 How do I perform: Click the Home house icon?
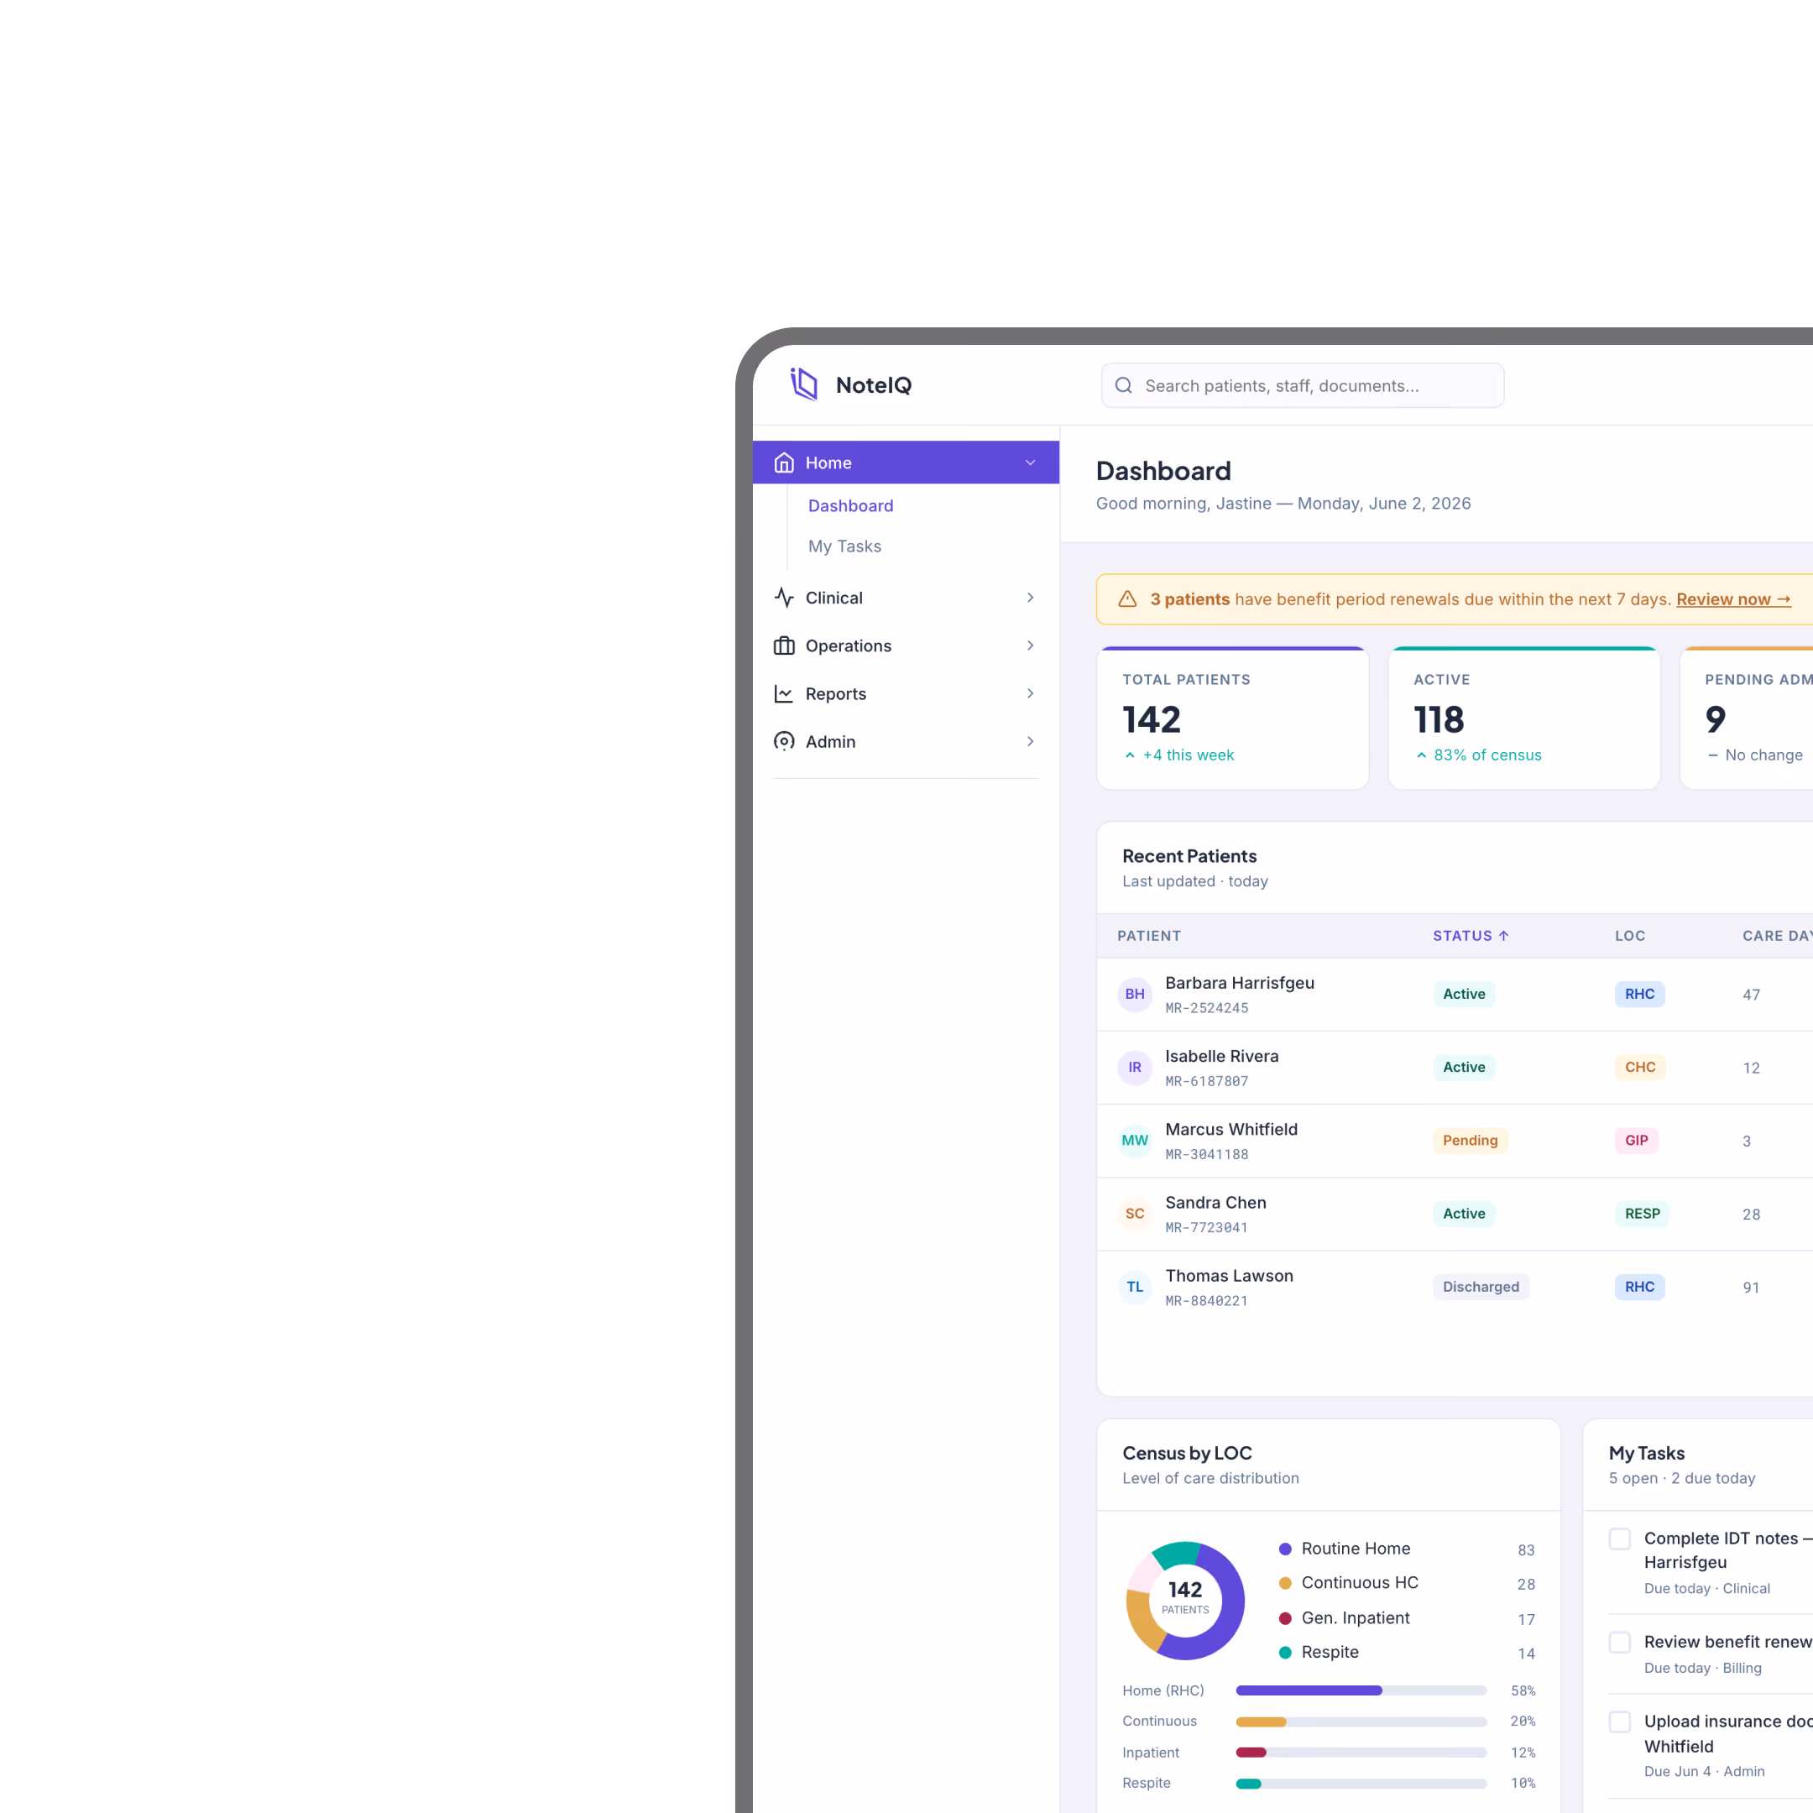point(785,462)
